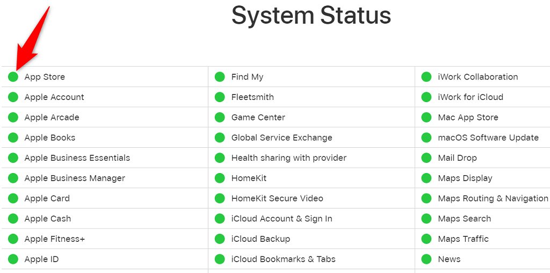Select the Apple Arcade service name
Screen dimensions: 550x273
pos(52,117)
